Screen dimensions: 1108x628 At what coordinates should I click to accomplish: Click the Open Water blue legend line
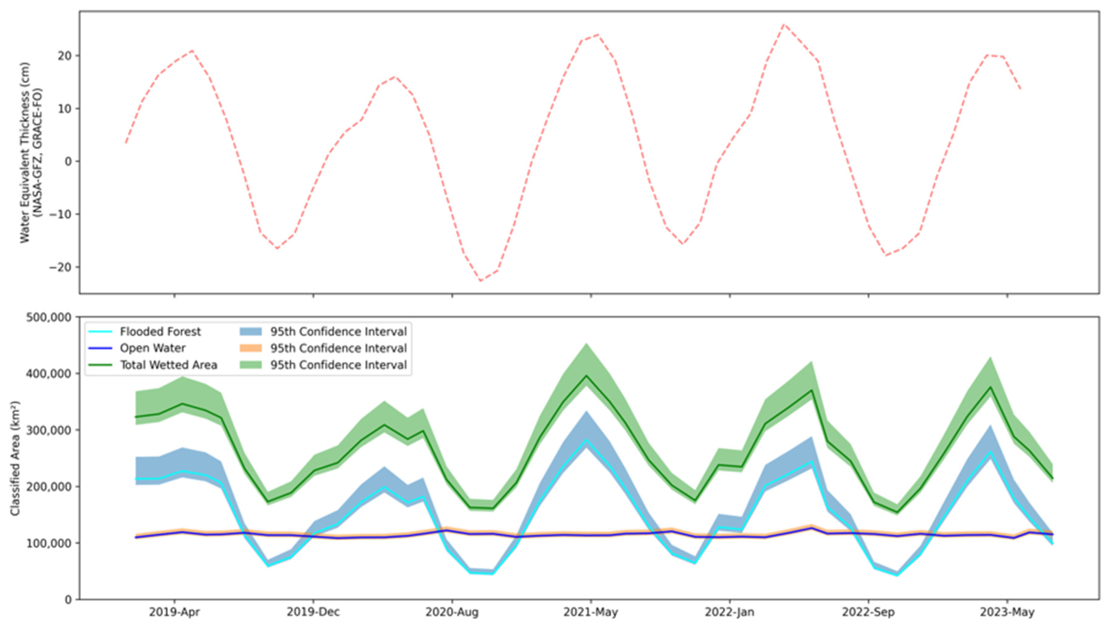coord(100,348)
